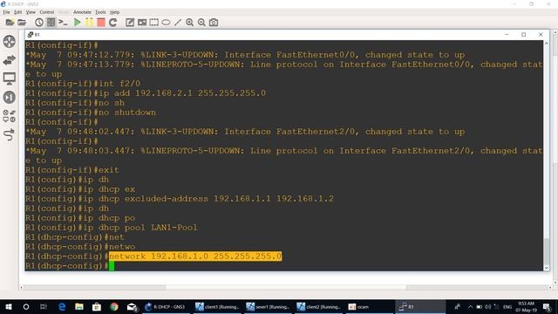Open the taskbar clock and date
The image size is (558, 314).
click(527, 306)
